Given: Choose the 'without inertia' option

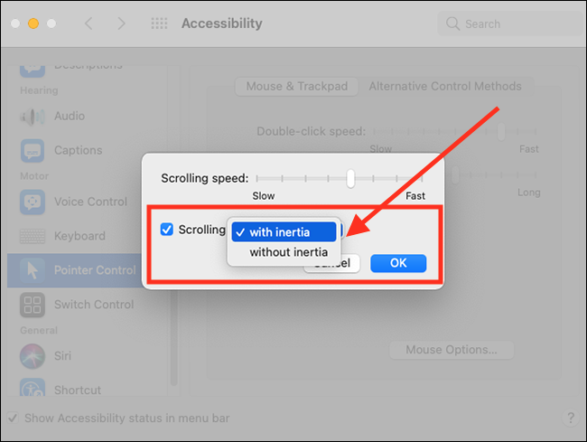Looking at the screenshot, I should (288, 252).
